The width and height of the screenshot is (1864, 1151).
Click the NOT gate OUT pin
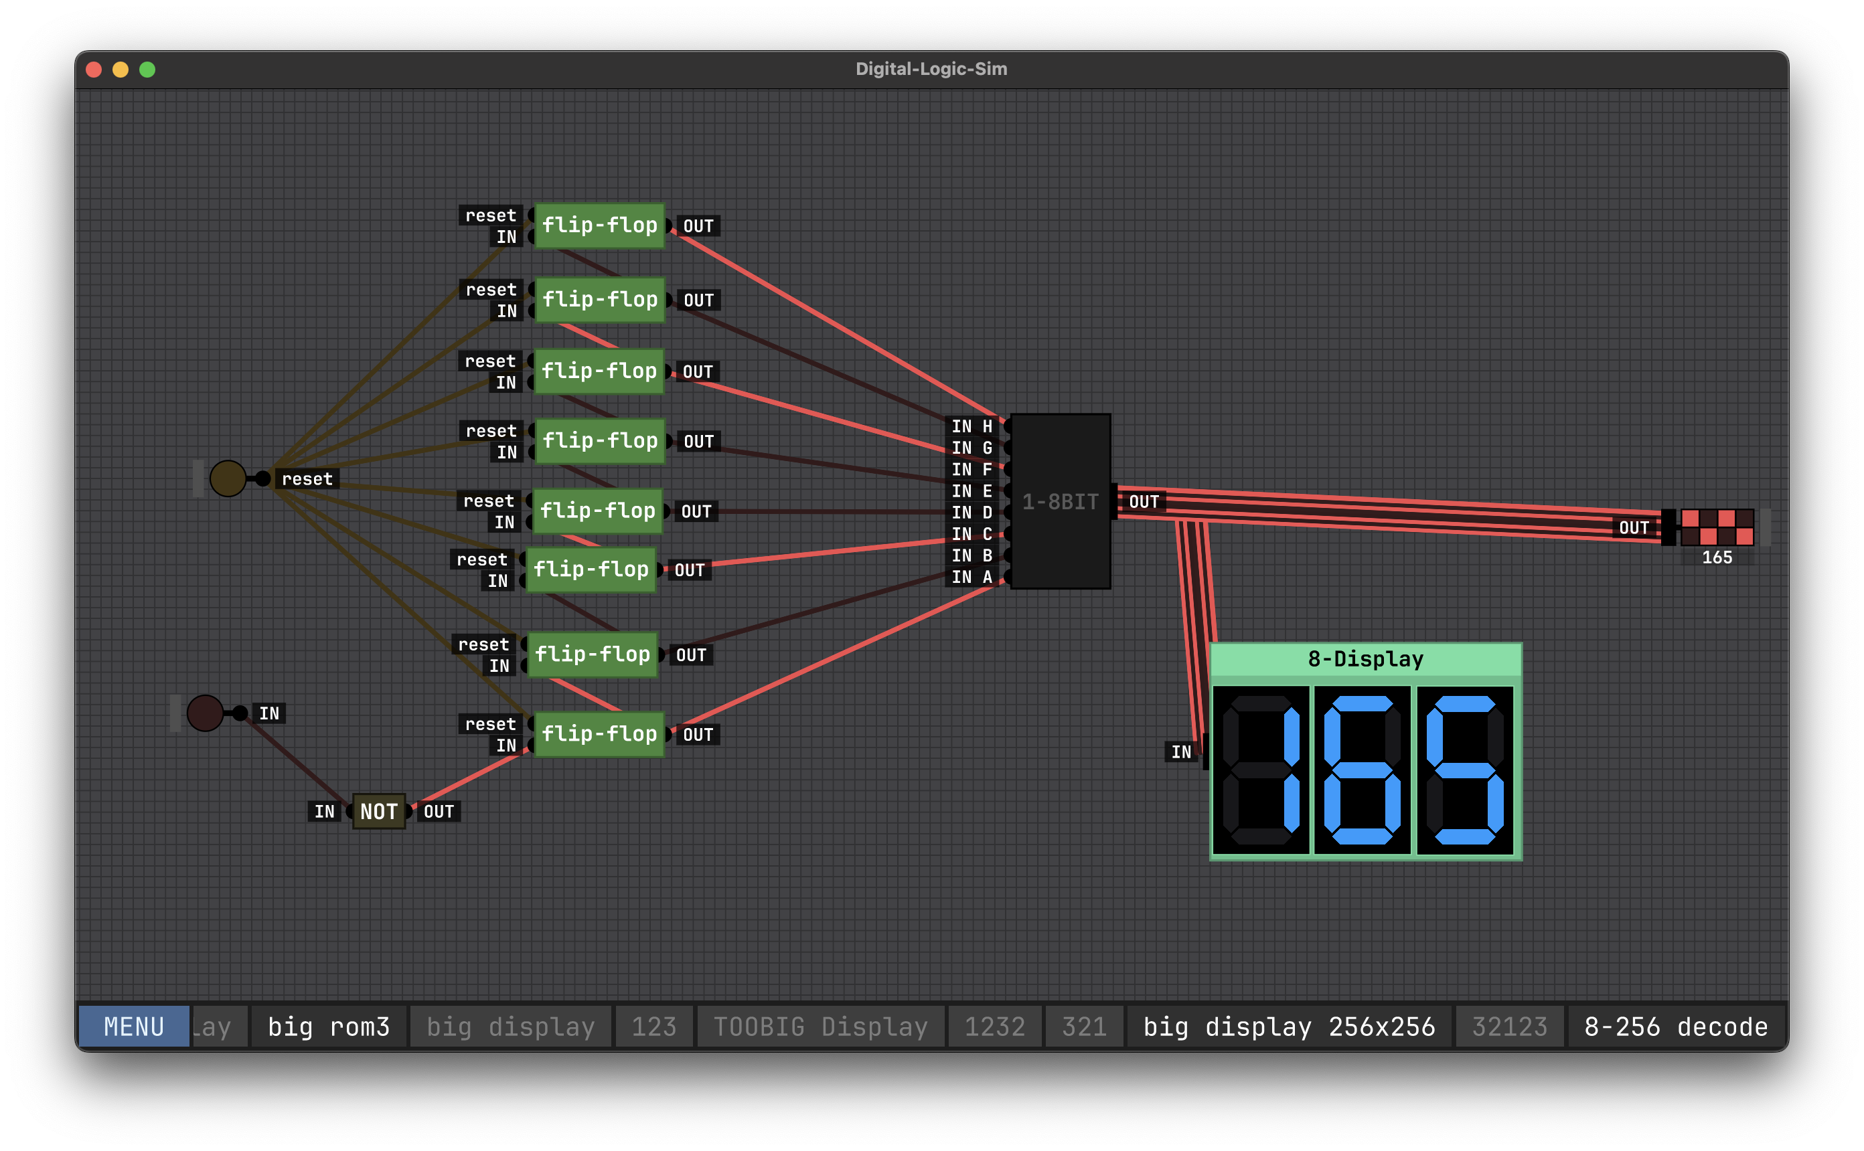tap(410, 812)
